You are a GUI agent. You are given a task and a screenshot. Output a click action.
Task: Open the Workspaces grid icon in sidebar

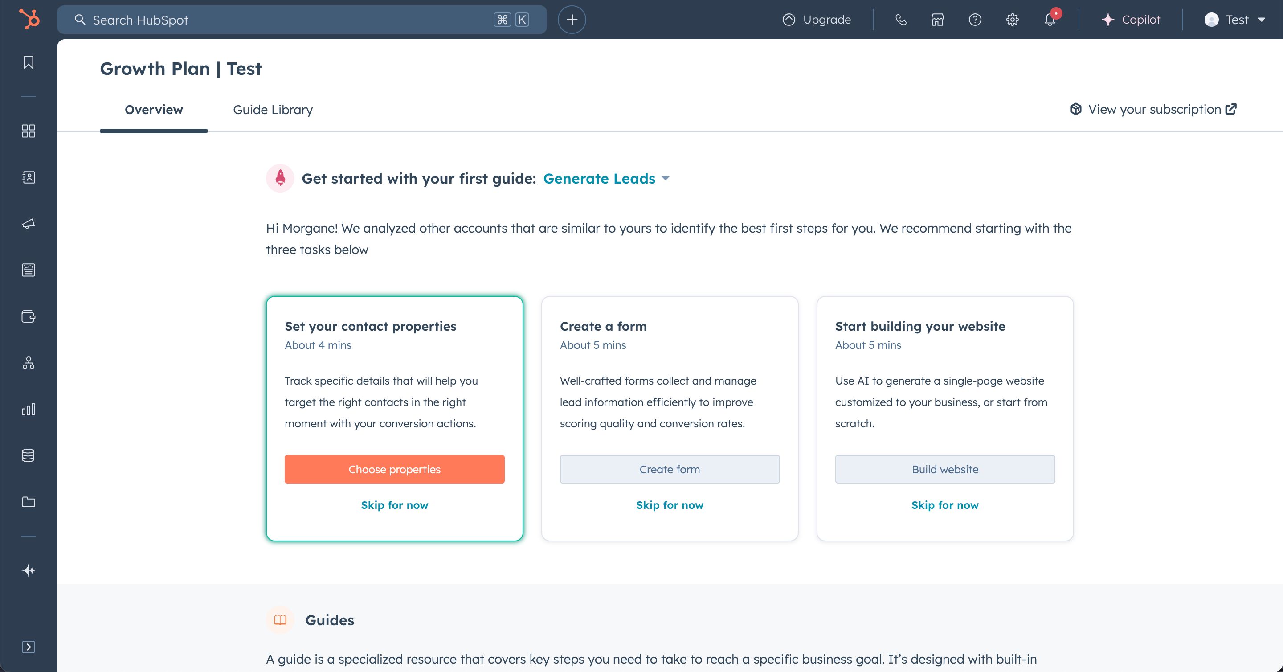29,131
